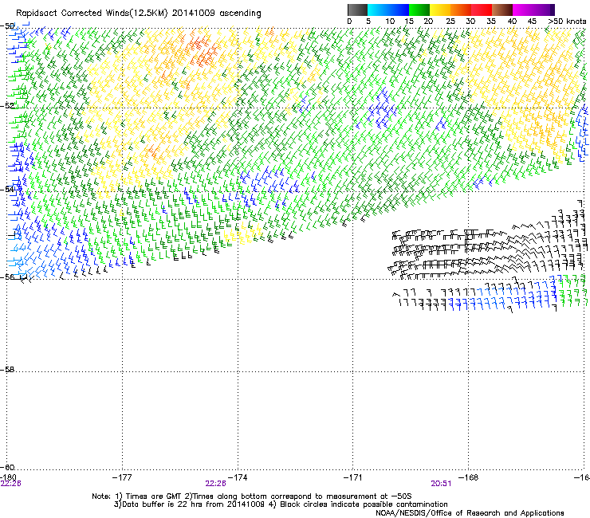This screenshot has width=590, height=518.
Task: Click the cyan 5-10 knots color segment
Action: [x=378, y=10]
